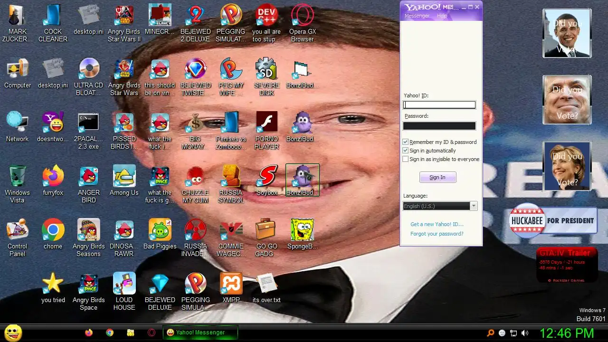The image size is (608, 342).
Task: Open the SpongeB... desktop icon
Action: pyautogui.click(x=303, y=234)
